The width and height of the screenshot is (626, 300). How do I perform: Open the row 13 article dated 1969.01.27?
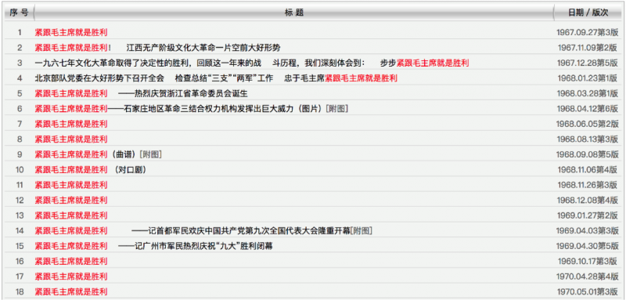tap(71, 215)
